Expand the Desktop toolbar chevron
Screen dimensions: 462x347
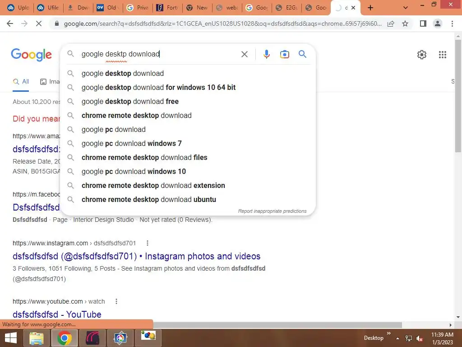click(388, 333)
